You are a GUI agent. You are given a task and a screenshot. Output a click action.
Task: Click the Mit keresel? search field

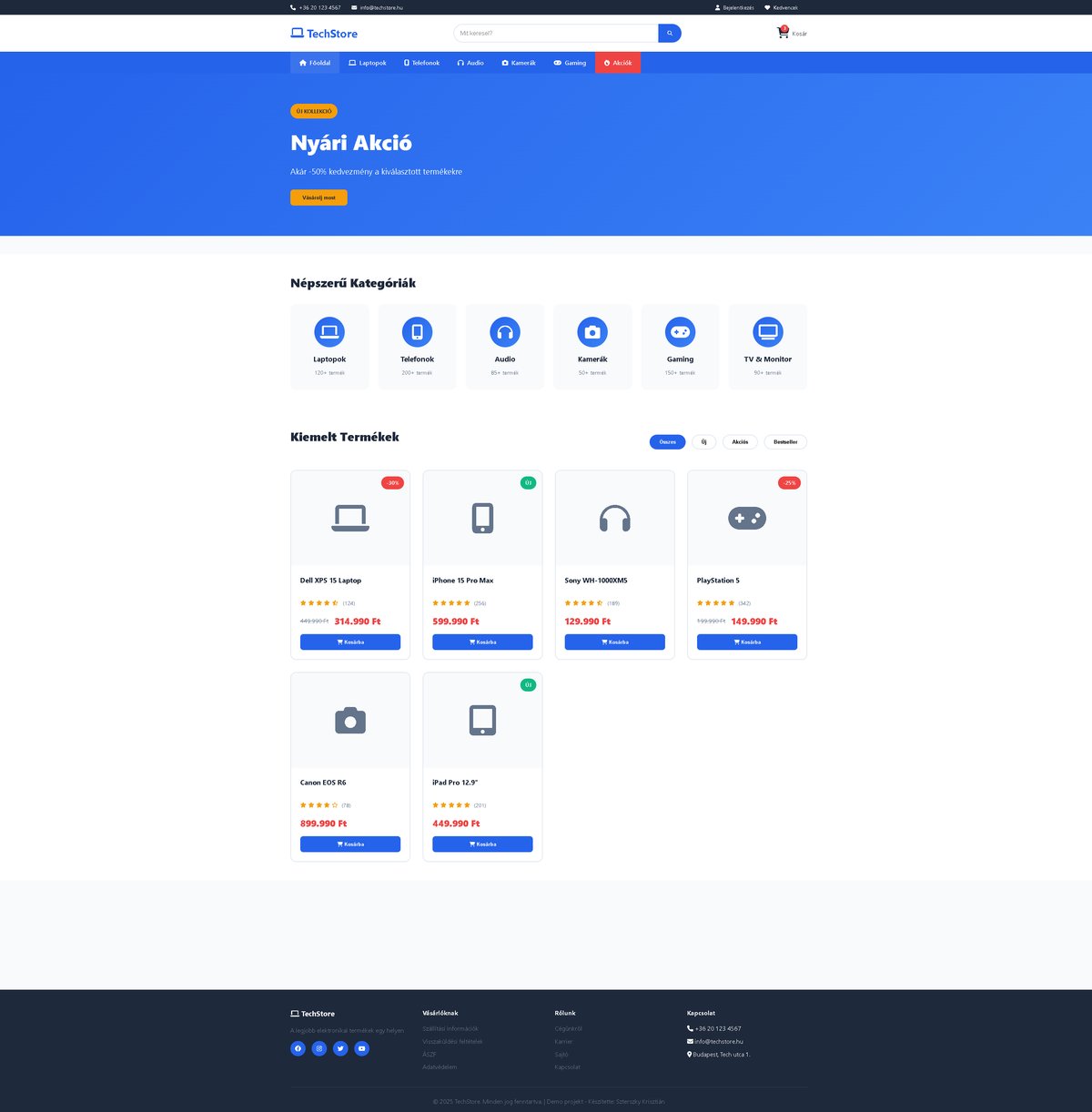[x=556, y=34]
